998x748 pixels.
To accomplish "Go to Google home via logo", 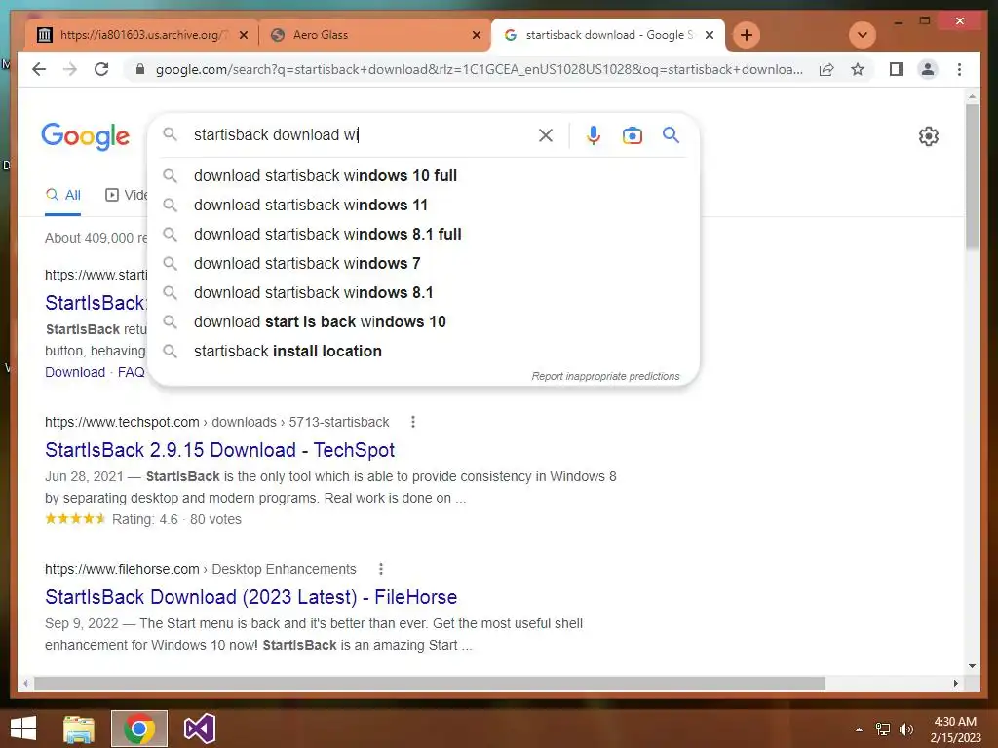I will 86,136.
